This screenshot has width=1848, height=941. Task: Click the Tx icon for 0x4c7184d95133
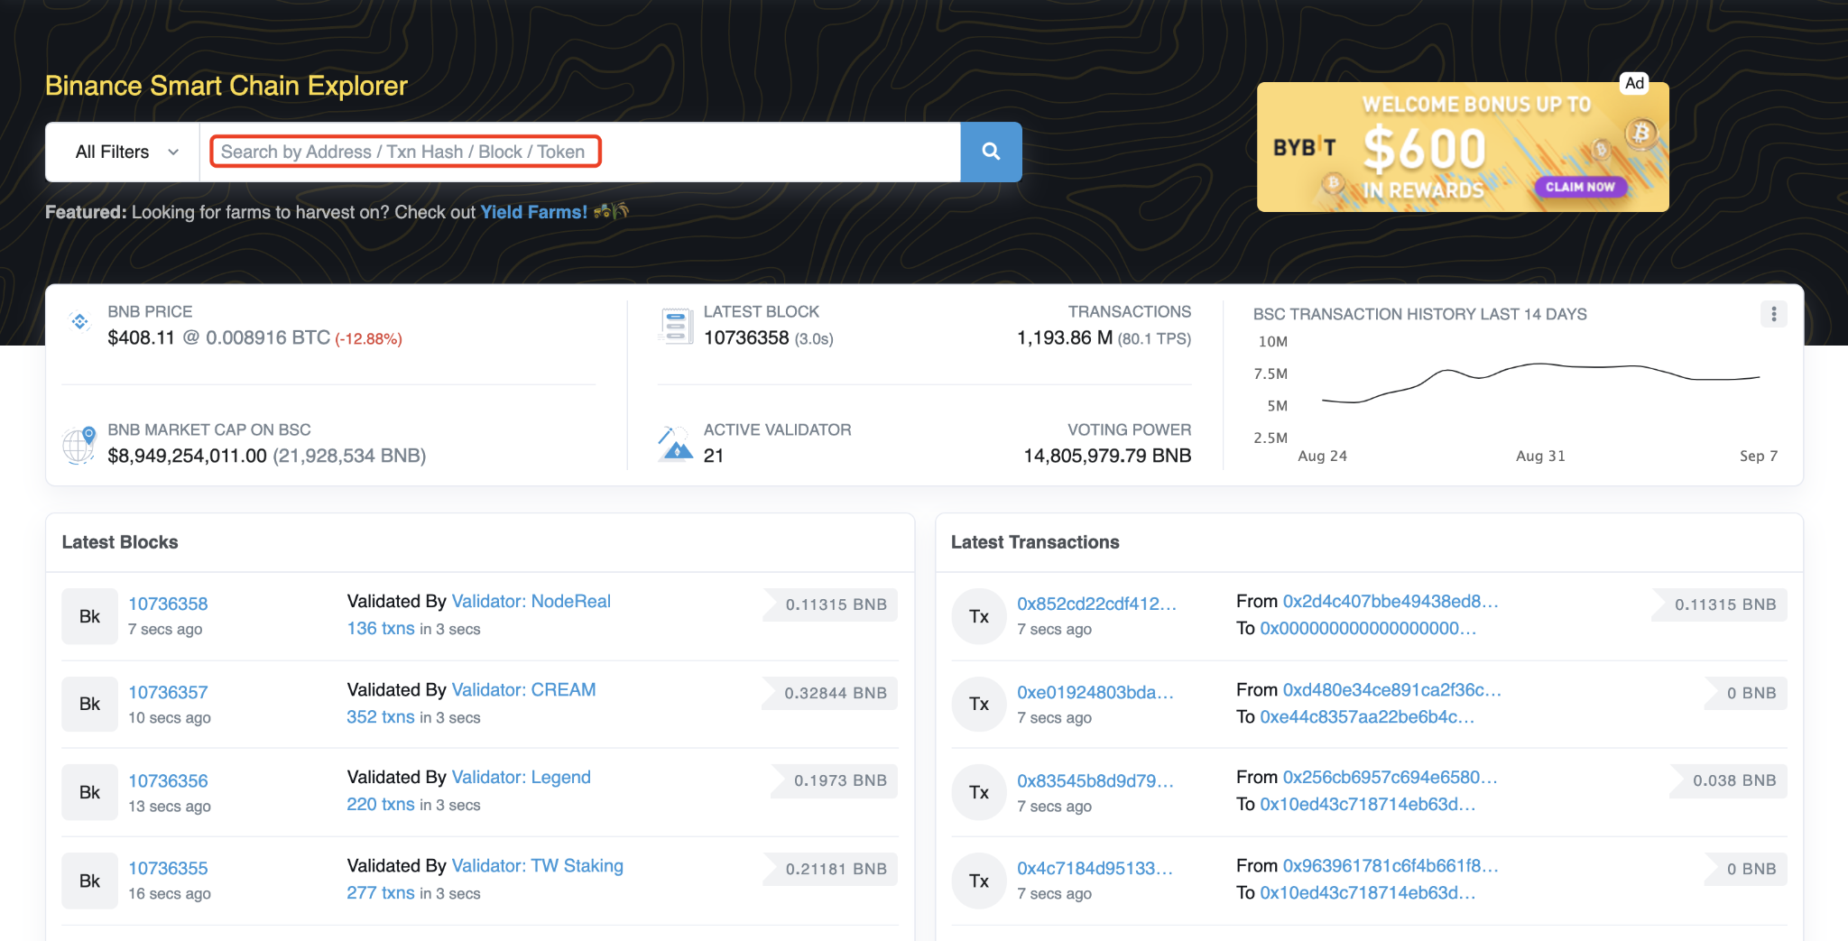pos(979,881)
